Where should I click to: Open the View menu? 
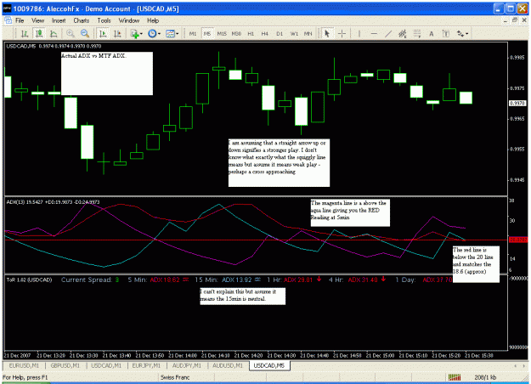(x=38, y=20)
